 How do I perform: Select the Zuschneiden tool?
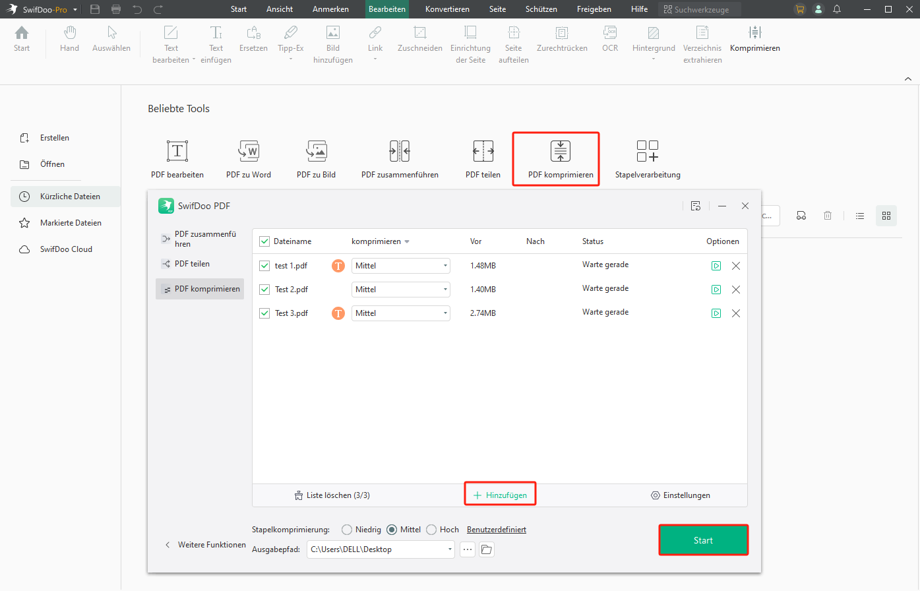click(x=420, y=39)
